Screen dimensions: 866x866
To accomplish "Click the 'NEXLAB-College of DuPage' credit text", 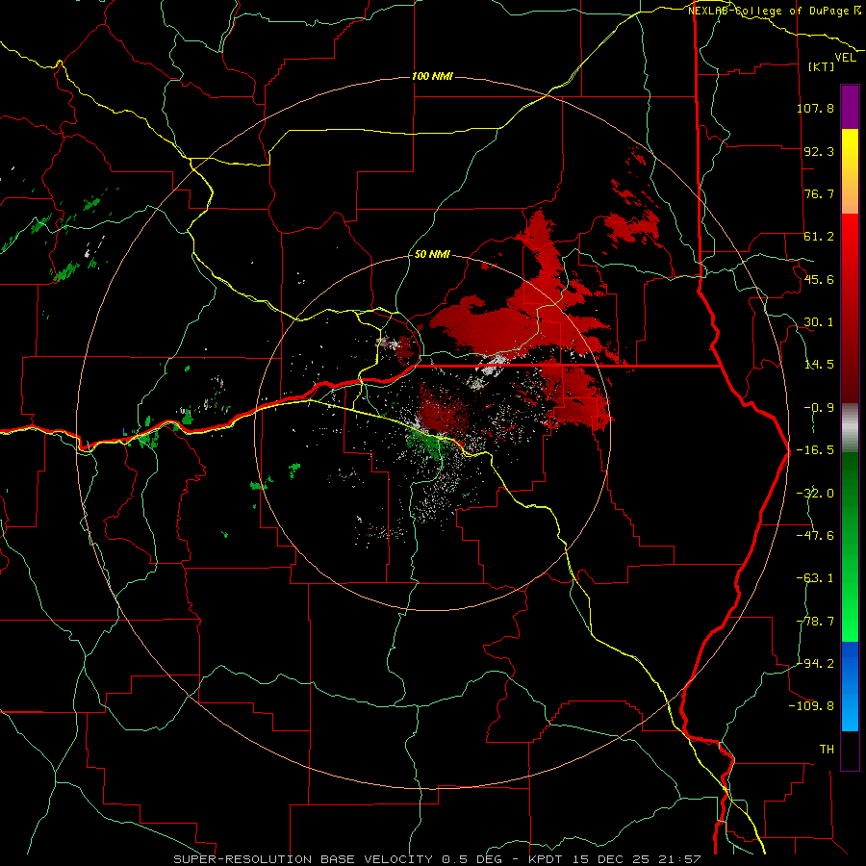I will click(771, 11).
